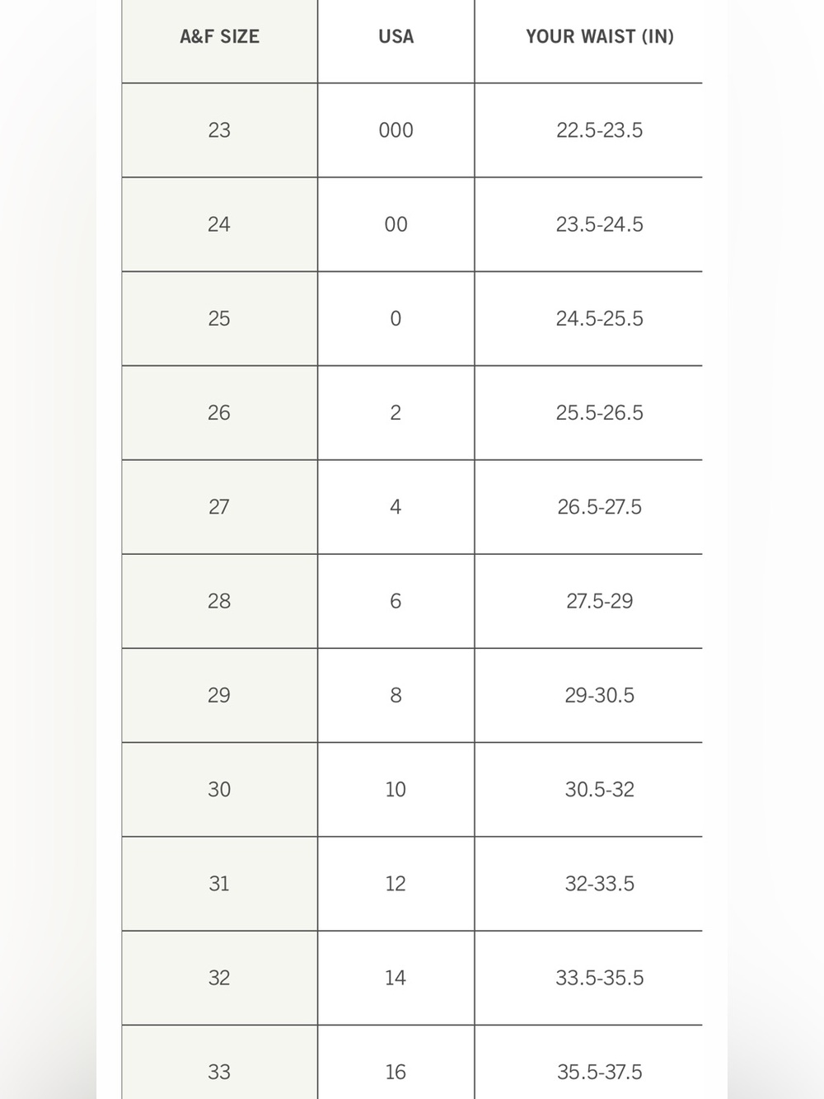Select USA size 000 cell
Viewport: 824px width, 1099px height.
pos(396,130)
